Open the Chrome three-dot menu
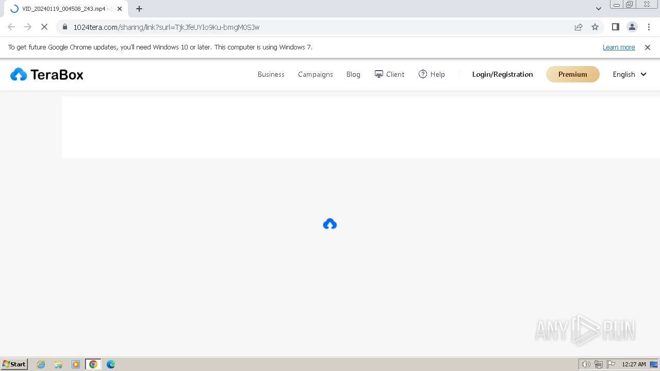 pos(649,27)
